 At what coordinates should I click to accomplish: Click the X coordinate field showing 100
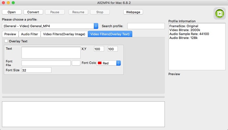pyautogui.click(x=99, y=49)
